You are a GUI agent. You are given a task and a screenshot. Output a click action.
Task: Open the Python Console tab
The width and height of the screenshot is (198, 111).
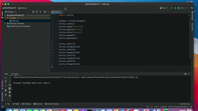click(52, 104)
